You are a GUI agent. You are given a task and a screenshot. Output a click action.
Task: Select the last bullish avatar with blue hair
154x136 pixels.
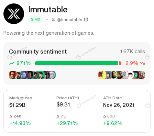click(x=52, y=75)
